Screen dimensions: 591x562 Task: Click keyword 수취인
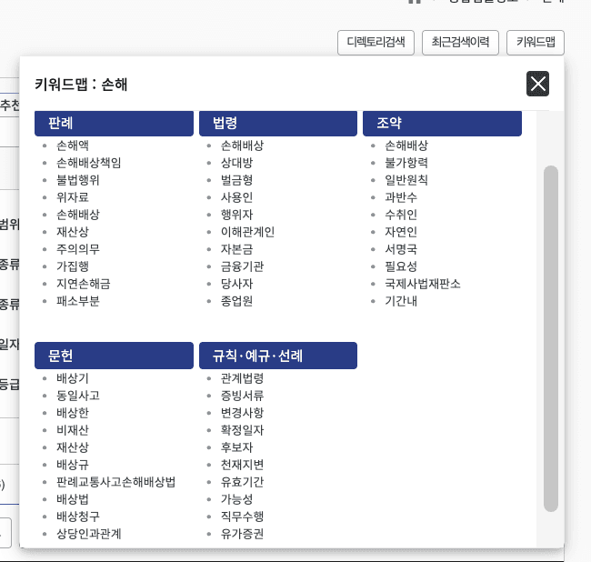click(x=401, y=215)
